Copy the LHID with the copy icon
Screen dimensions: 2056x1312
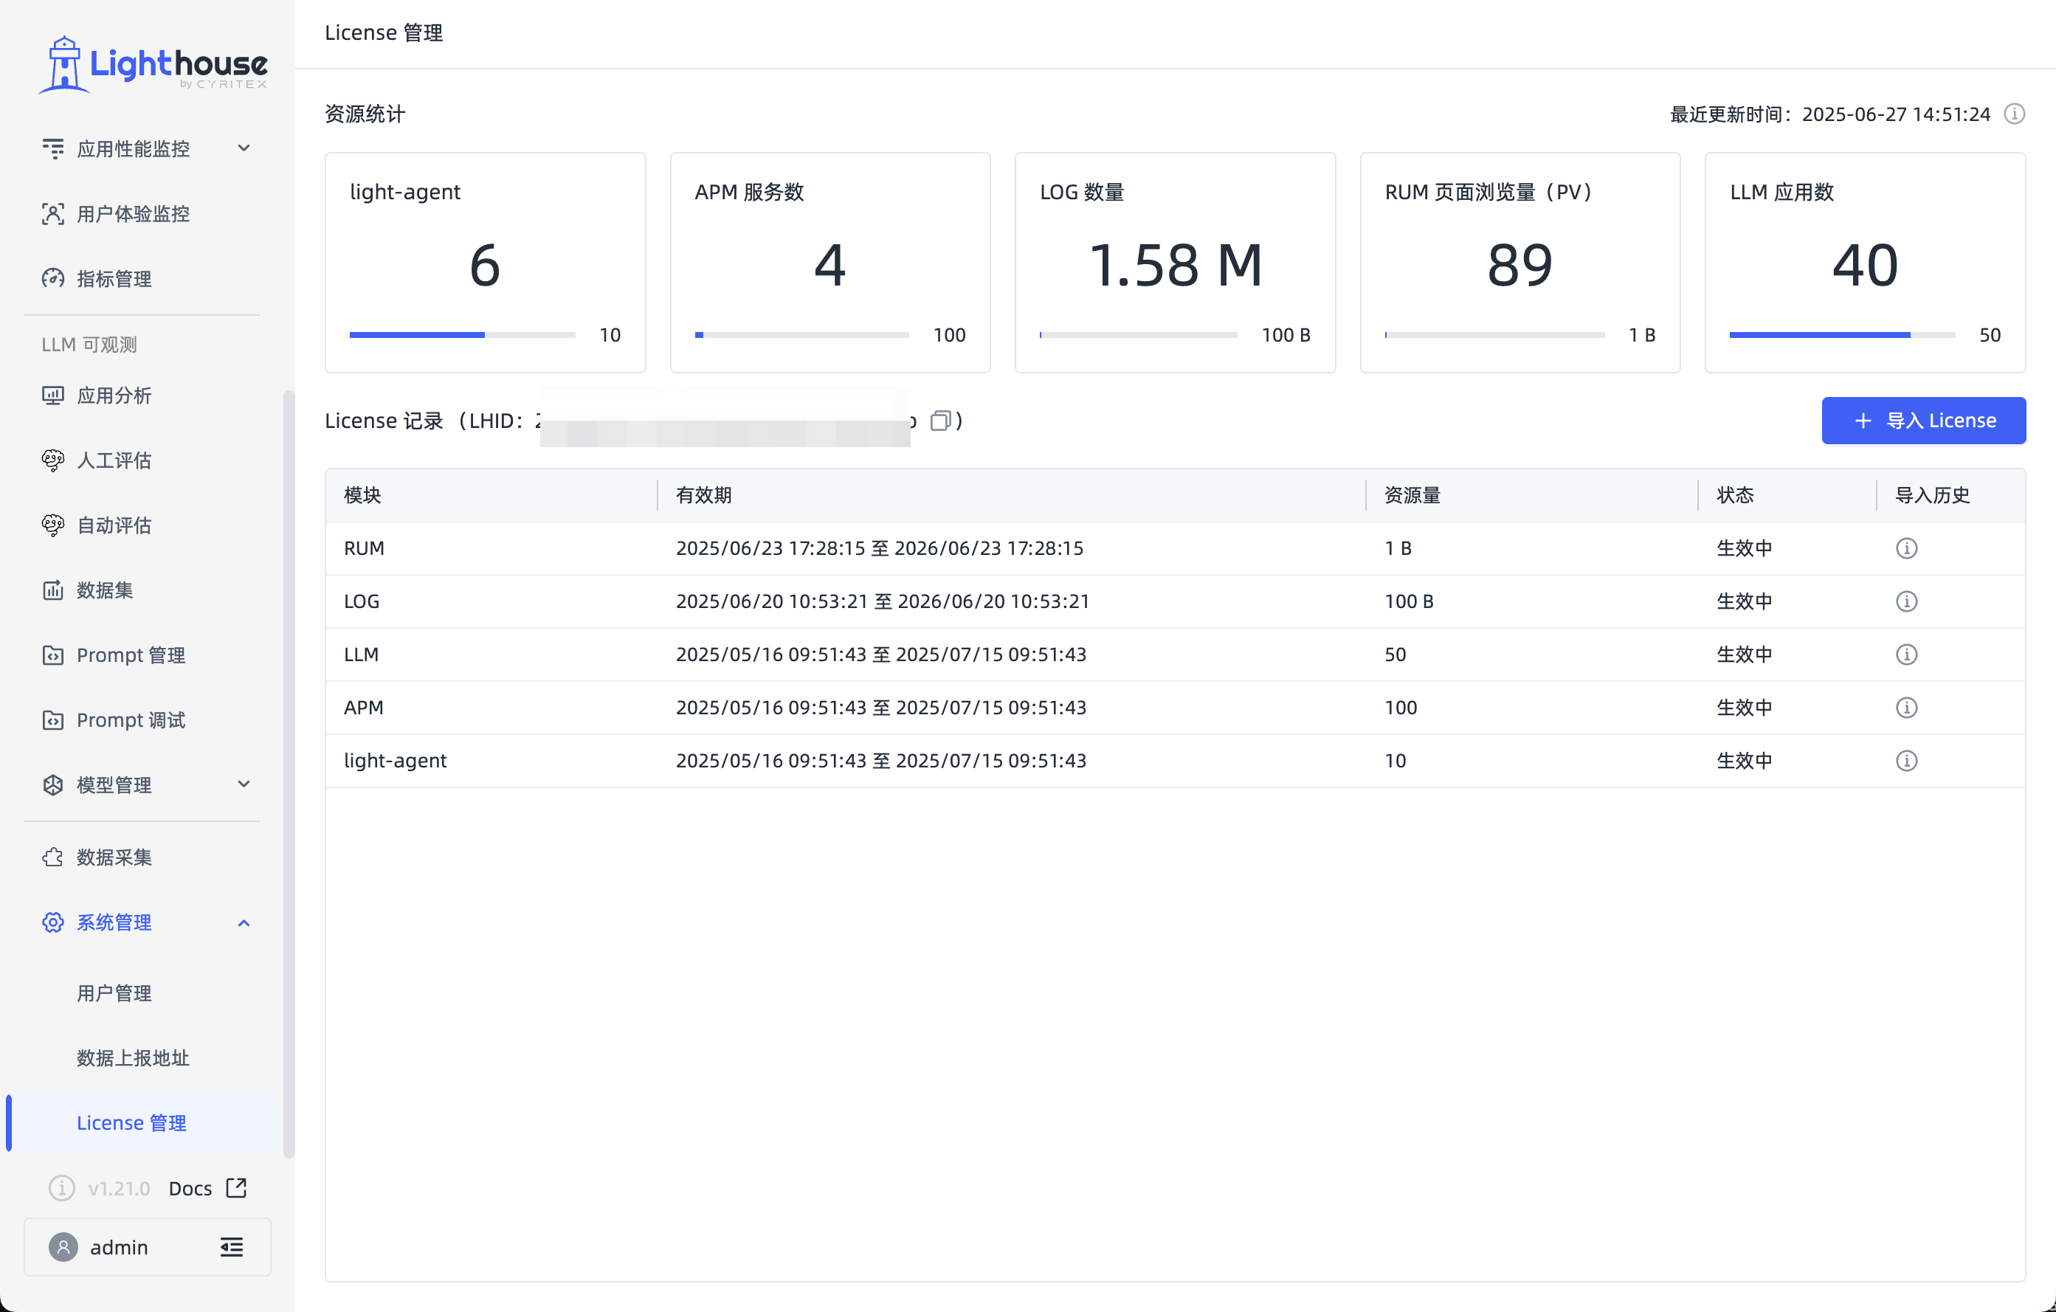click(940, 420)
